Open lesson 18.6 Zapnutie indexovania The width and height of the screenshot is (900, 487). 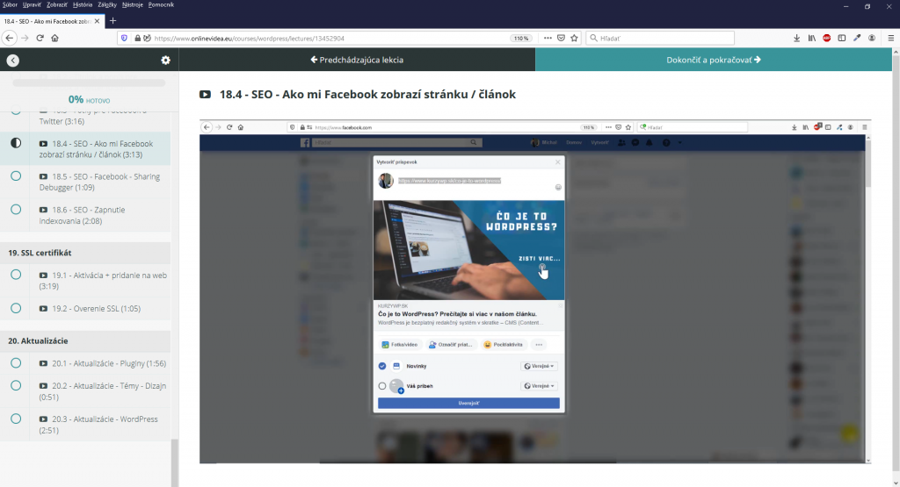[x=82, y=215]
